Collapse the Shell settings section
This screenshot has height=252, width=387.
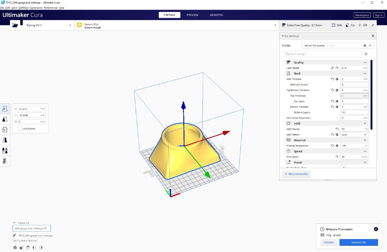[x=365, y=73]
